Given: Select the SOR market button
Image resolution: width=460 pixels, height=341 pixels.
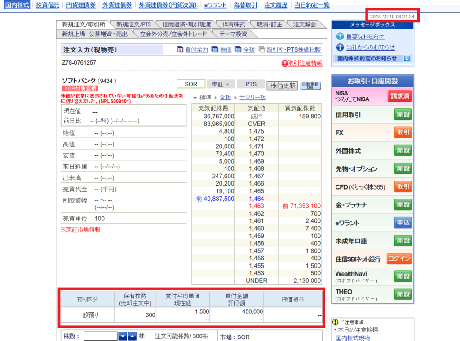Looking at the screenshot, I should (191, 84).
